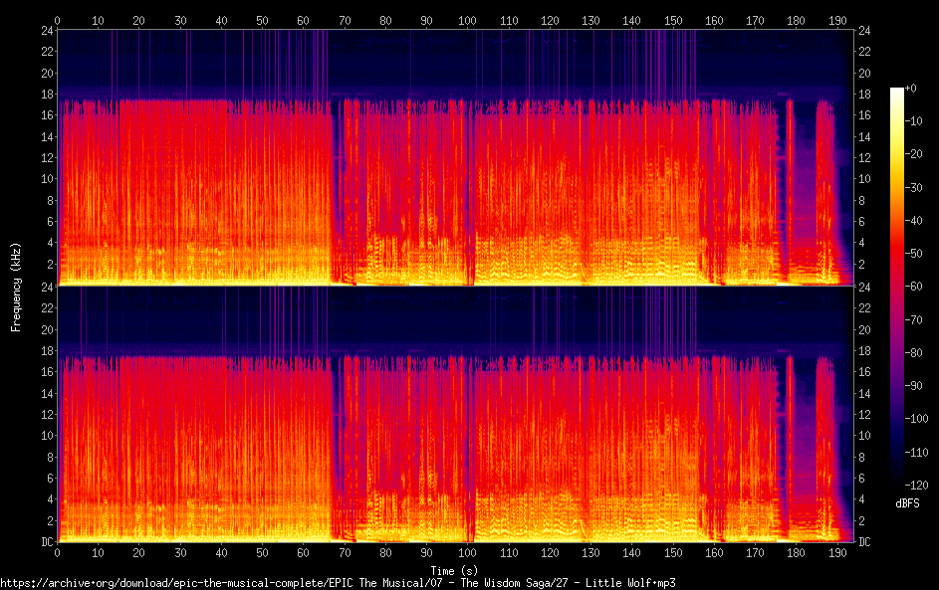The width and height of the screenshot is (939, 590).
Task: Click the archive.org URL at the bottom
Action: [339, 583]
